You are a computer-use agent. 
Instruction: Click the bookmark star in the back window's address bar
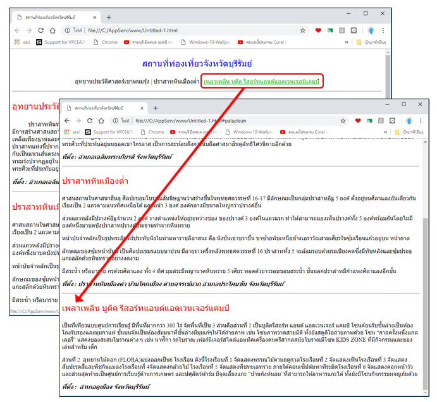coord(303,30)
